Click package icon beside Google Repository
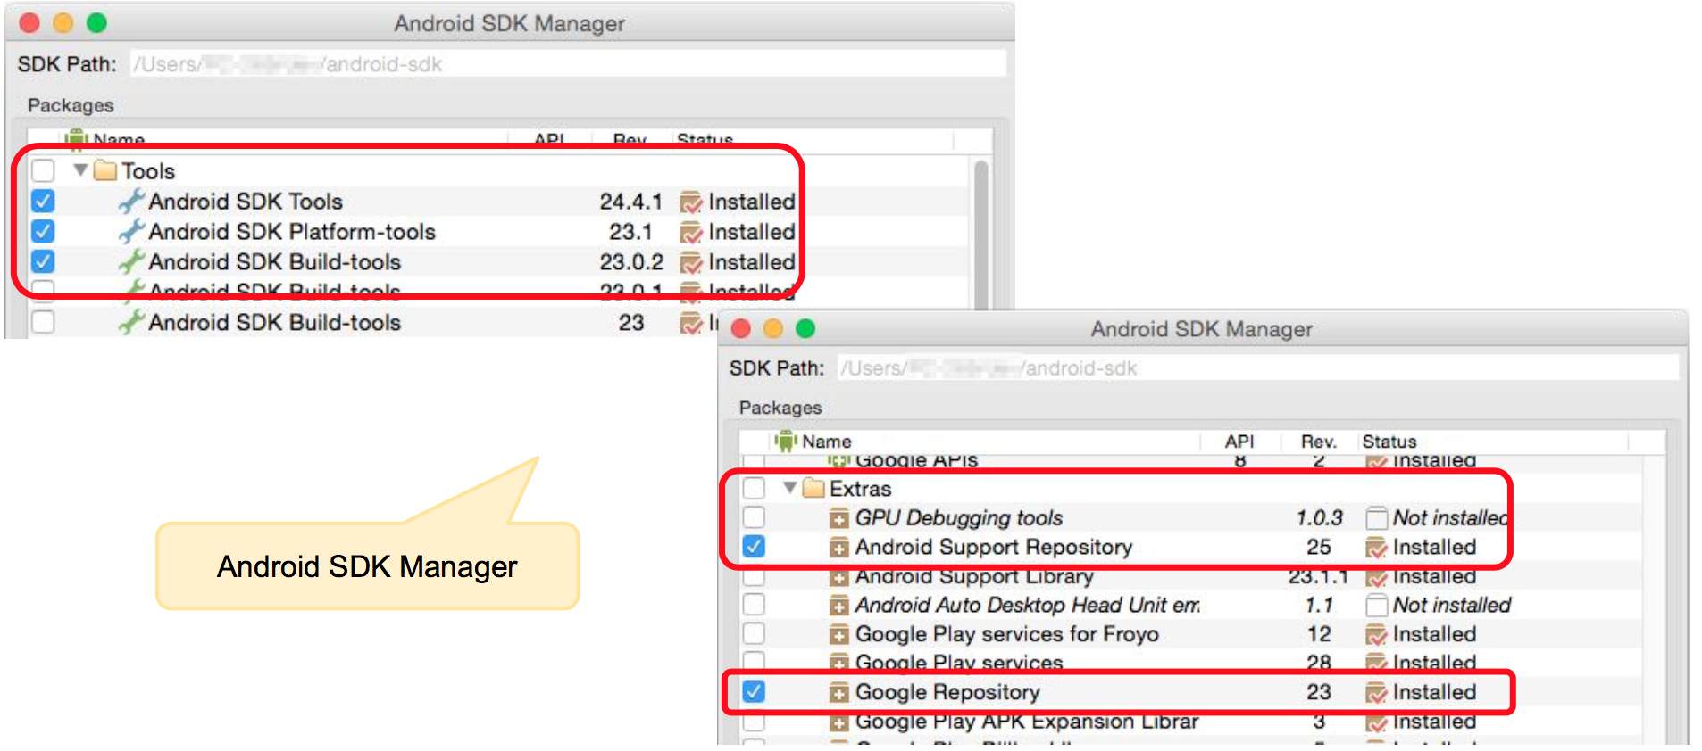 pos(838,693)
